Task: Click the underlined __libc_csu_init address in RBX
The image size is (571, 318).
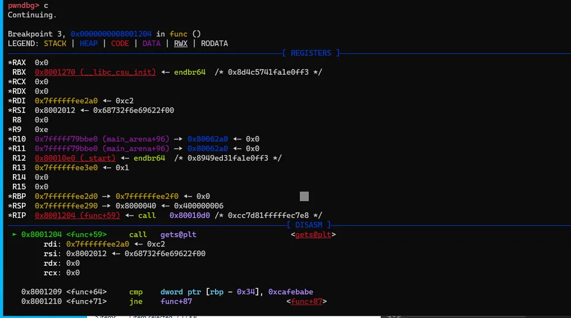Action: click(x=95, y=72)
